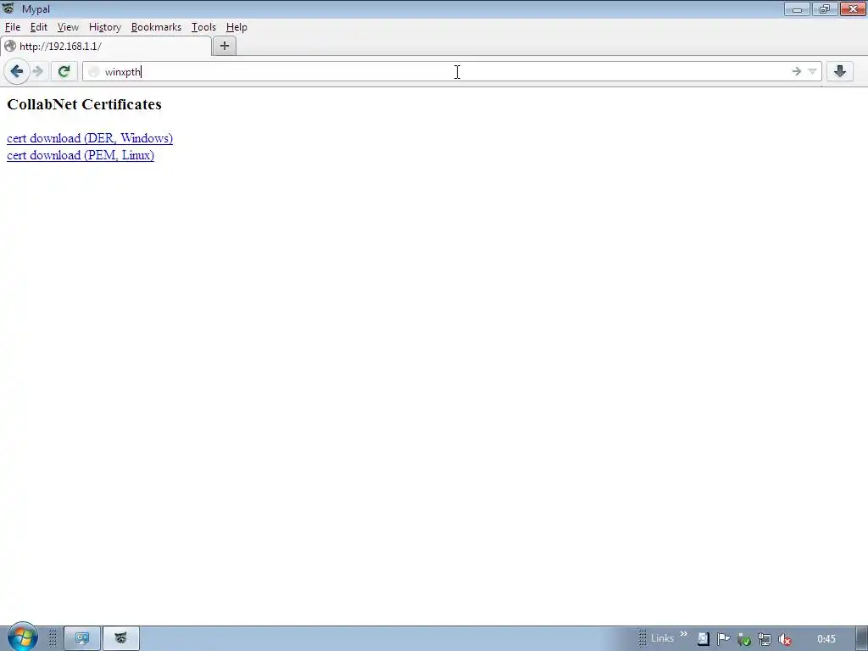Click the Forward navigation arrow
Image resolution: width=868 pixels, height=651 pixels.
(38, 71)
